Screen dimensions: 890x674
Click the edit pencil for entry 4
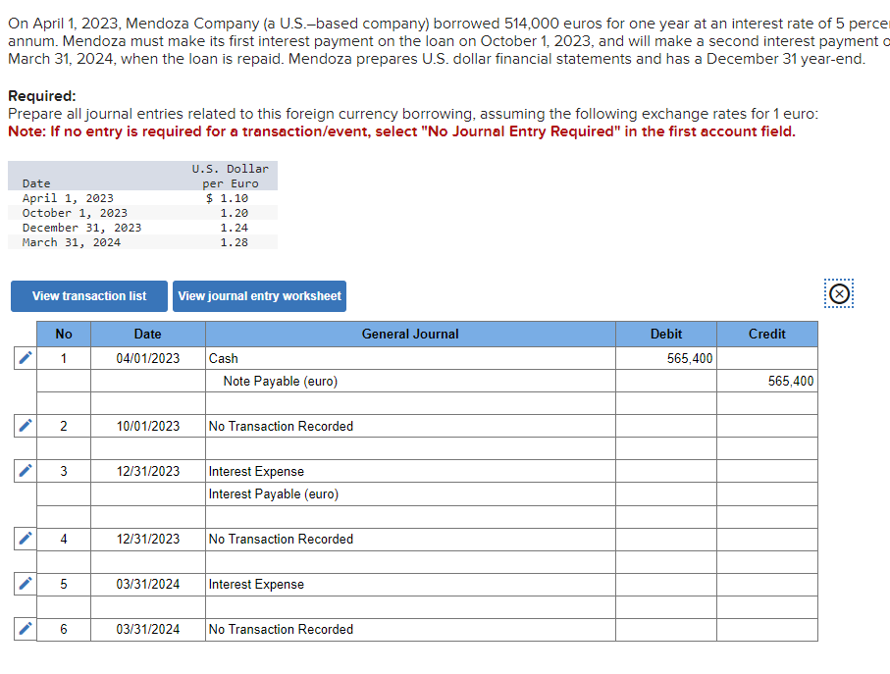[x=25, y=539]
